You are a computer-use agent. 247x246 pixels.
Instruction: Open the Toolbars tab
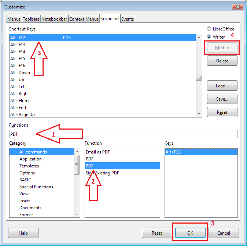coord(31,19)
